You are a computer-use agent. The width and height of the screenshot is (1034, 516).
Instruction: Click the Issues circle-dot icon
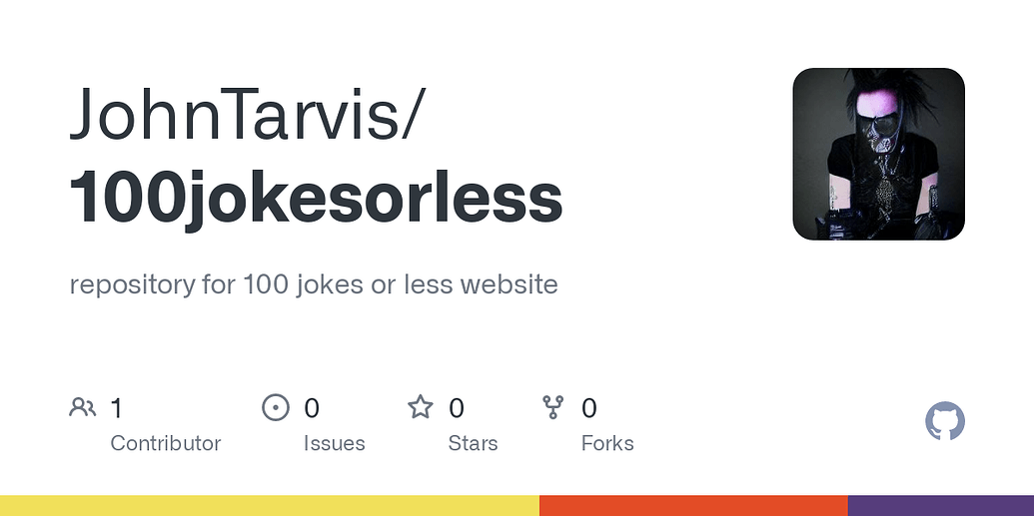[276, 407]
